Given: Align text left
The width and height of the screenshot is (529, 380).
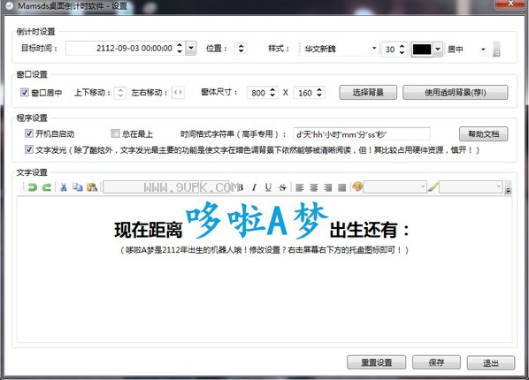Looking at the screenshot, I should tap(300, 187).
